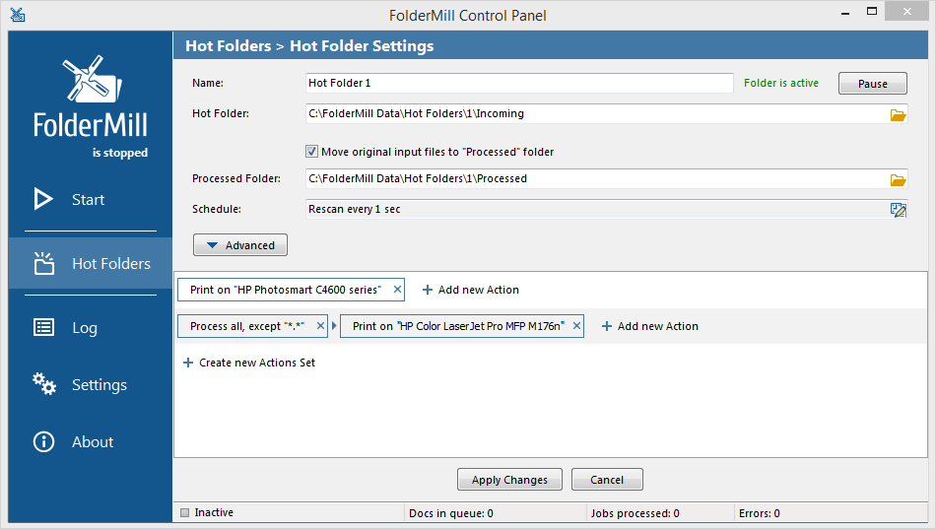Create new Actions Set
The width and height of the screenshot is (936, 530).
[x=249, y=363]
